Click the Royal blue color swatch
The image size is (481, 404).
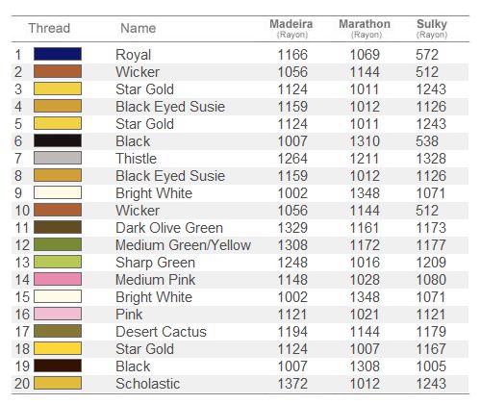pyautogui.click(x=58, y=54)
